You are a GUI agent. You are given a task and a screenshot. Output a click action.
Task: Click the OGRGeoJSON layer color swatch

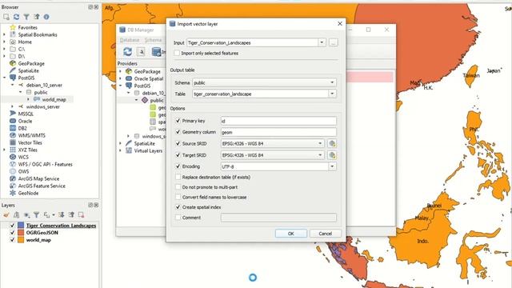tap(21, 233)
